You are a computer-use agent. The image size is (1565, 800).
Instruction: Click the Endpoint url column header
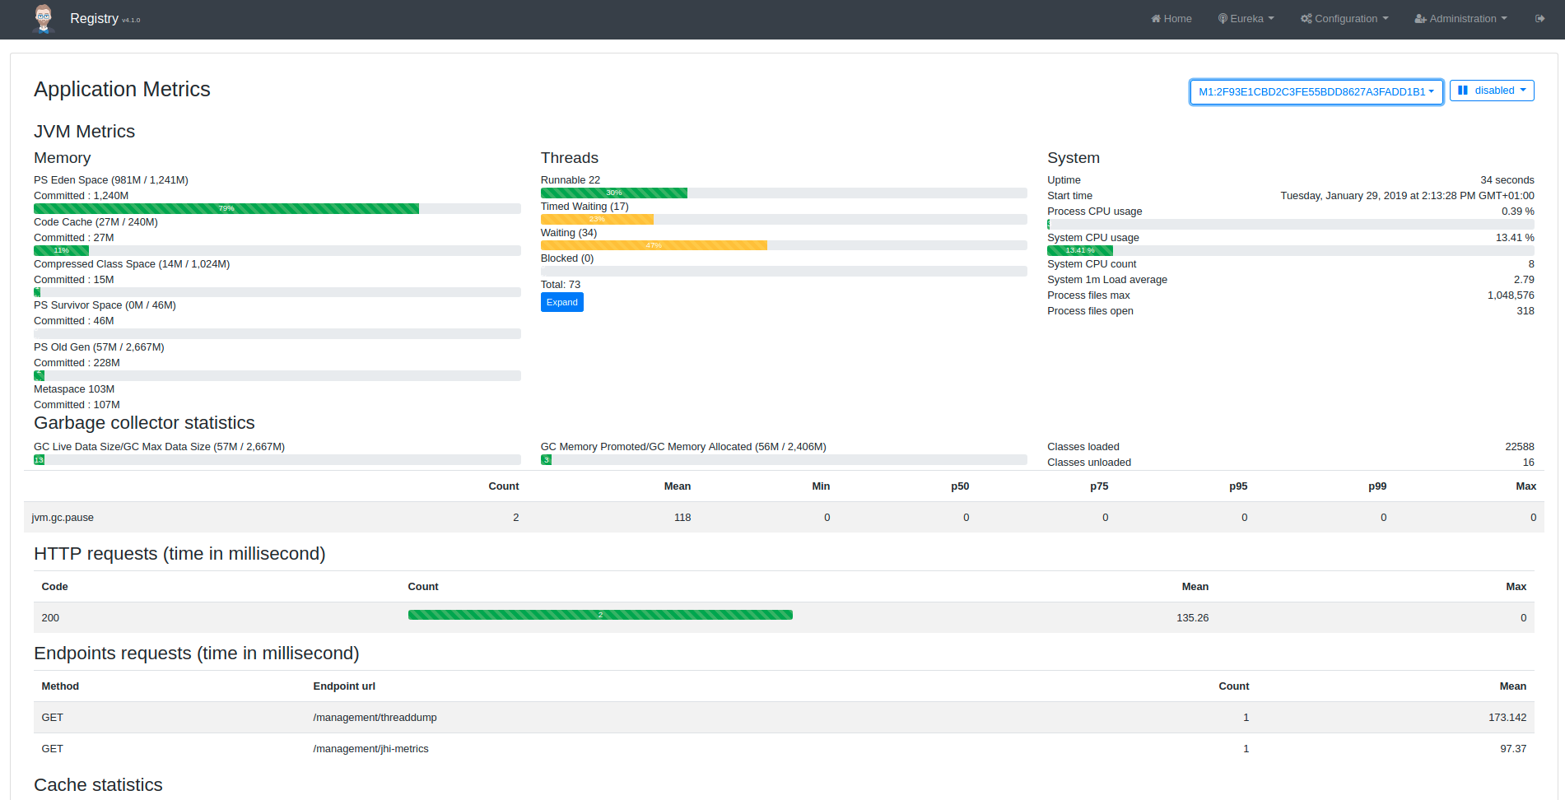tap(344, 686)
